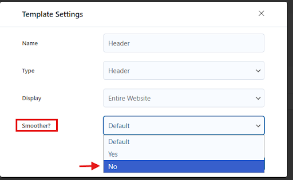
Task: Click the Smoother? label in red box
Action: click(36, 126)
